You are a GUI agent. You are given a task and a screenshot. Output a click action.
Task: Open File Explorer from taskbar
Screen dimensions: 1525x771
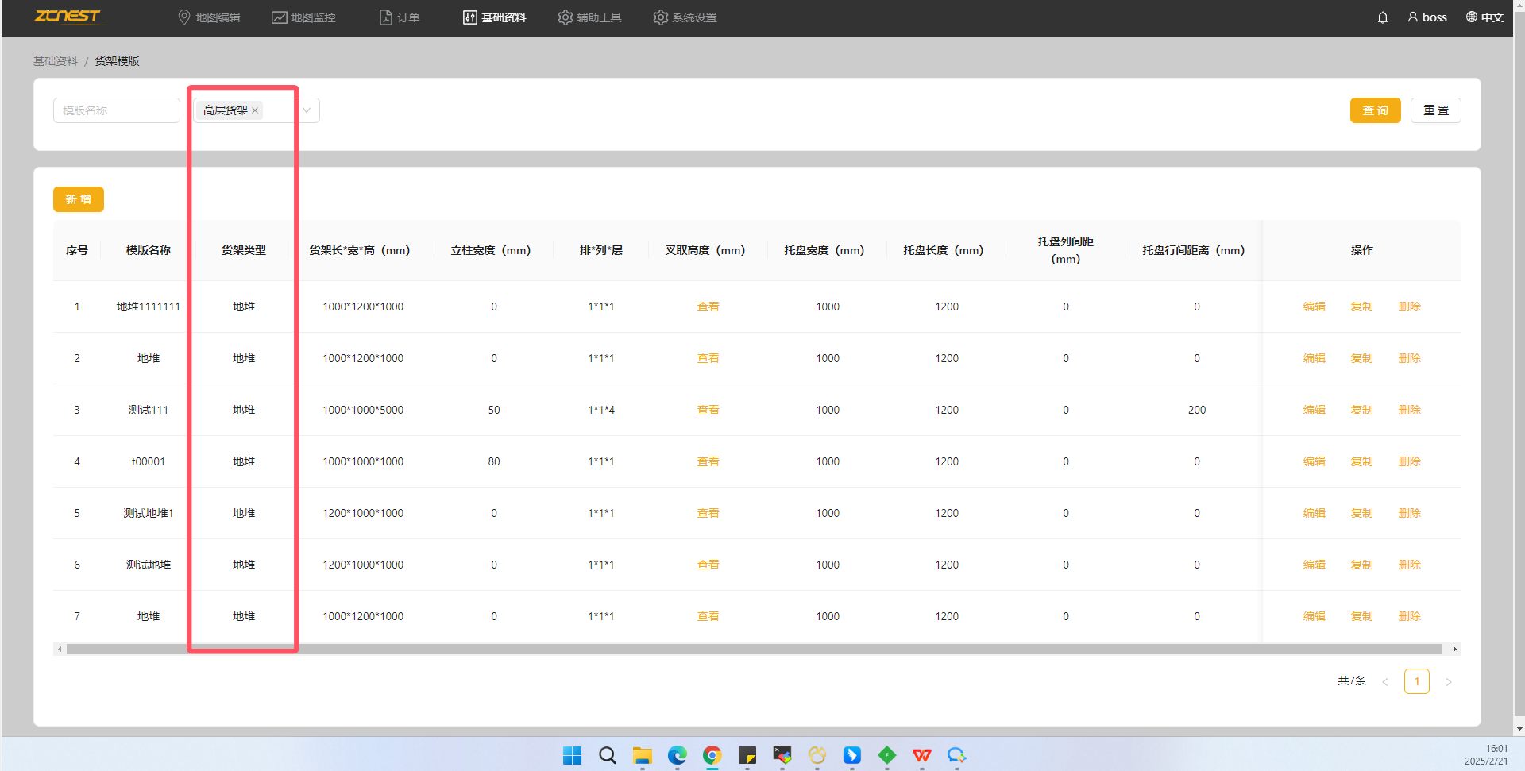(643, 755)
